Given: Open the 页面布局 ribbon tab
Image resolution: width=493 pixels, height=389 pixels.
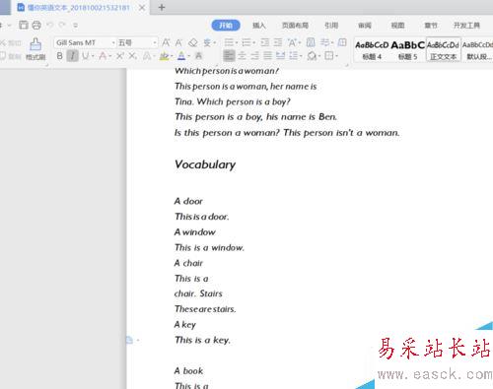Looking at the screenshot, I should tap(295, 26).
